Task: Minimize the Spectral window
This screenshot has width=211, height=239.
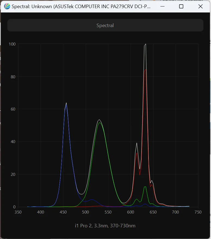Action: [162, 7]
